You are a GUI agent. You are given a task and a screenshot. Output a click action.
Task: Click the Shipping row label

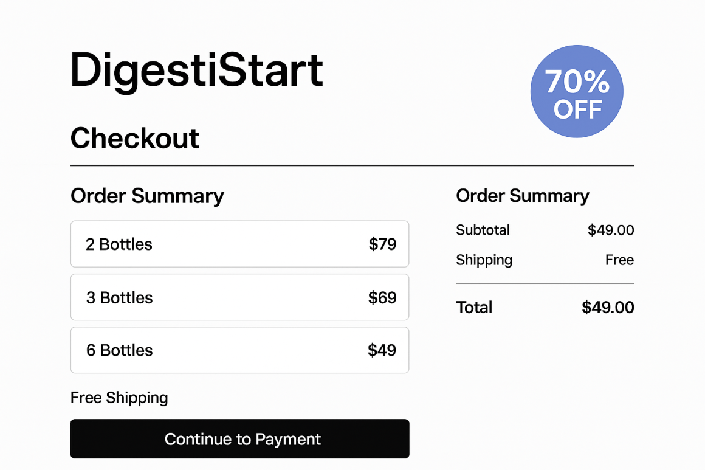pyautogui.click(x=484, y=260)
